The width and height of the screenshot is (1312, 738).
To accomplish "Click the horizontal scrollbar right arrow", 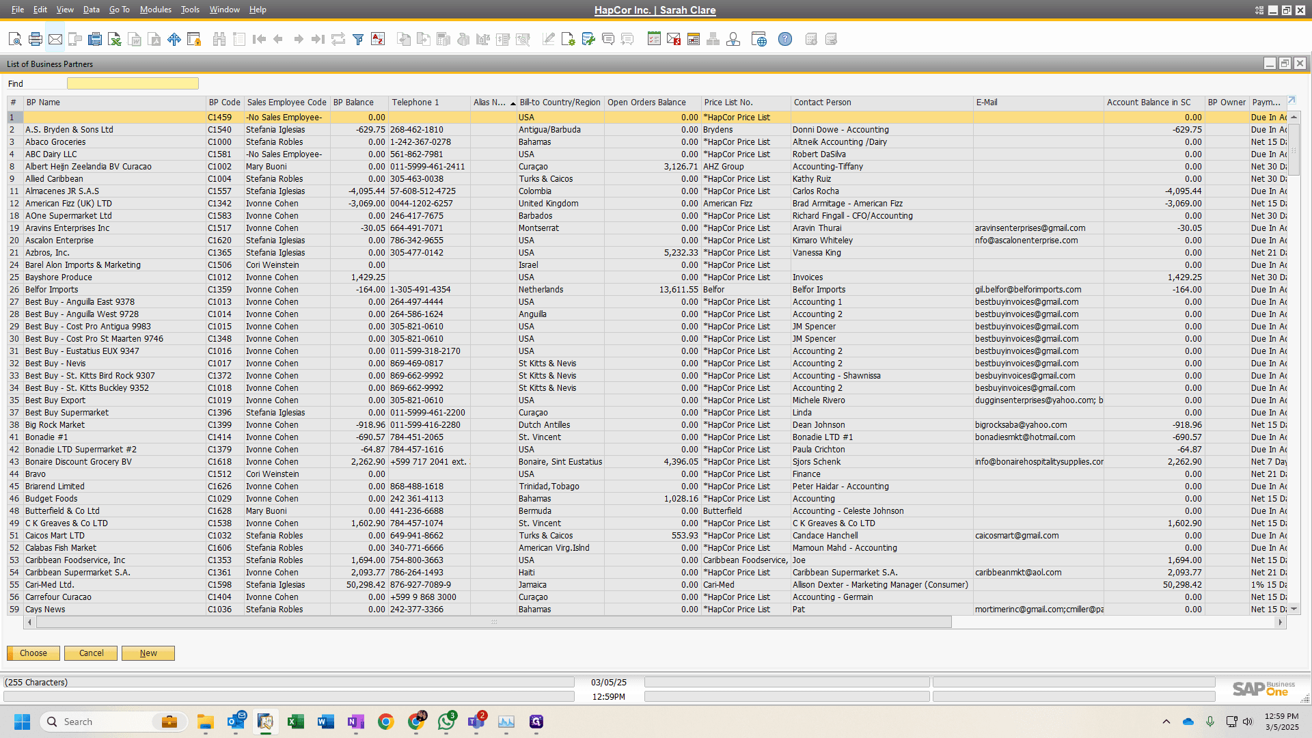I will pos(1281,623).
